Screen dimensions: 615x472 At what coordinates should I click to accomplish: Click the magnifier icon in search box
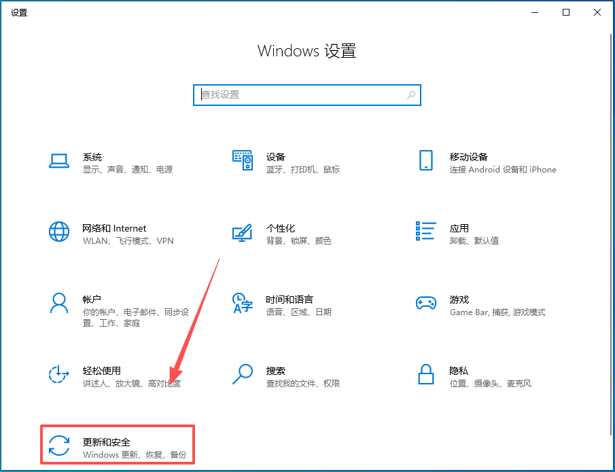(x=411, y=95)
